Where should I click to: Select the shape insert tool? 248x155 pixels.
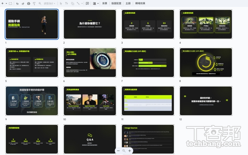[x=72, y=3]
